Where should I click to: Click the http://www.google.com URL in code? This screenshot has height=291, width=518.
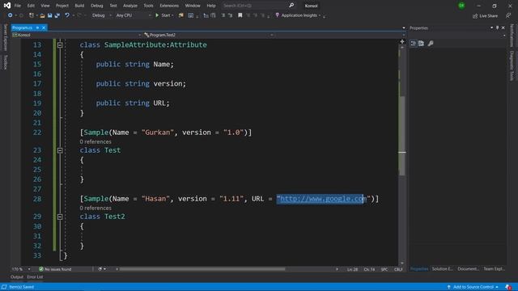pyautogui.click(x=323, y=199)
